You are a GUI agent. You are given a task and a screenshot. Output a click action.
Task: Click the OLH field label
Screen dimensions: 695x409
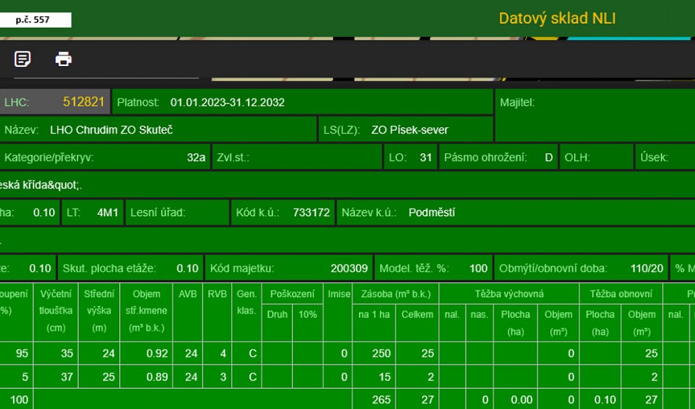(576, 157)
